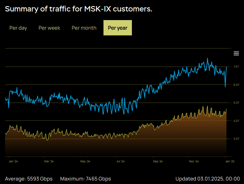Switch to the Per day tab

click(x=18, y=28)
